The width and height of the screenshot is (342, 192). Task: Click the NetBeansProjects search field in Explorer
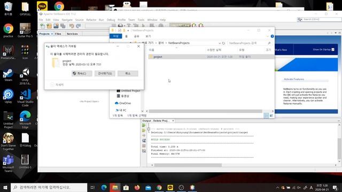(250, 43)
